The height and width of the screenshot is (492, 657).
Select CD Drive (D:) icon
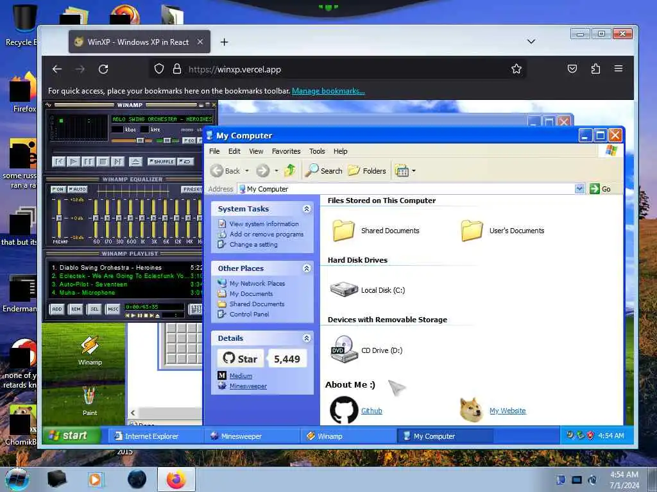[344, 349]
